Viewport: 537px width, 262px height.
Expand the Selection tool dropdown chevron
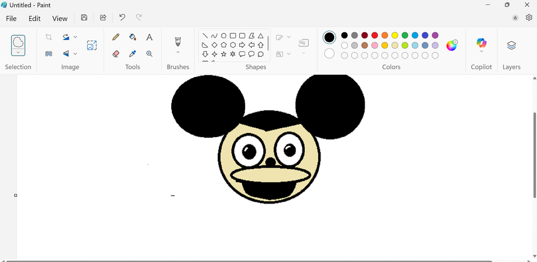pos(18,53)
